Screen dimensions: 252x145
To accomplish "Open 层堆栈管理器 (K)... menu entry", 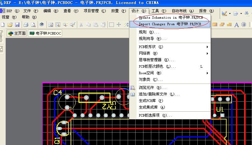I will coord(170,60).
